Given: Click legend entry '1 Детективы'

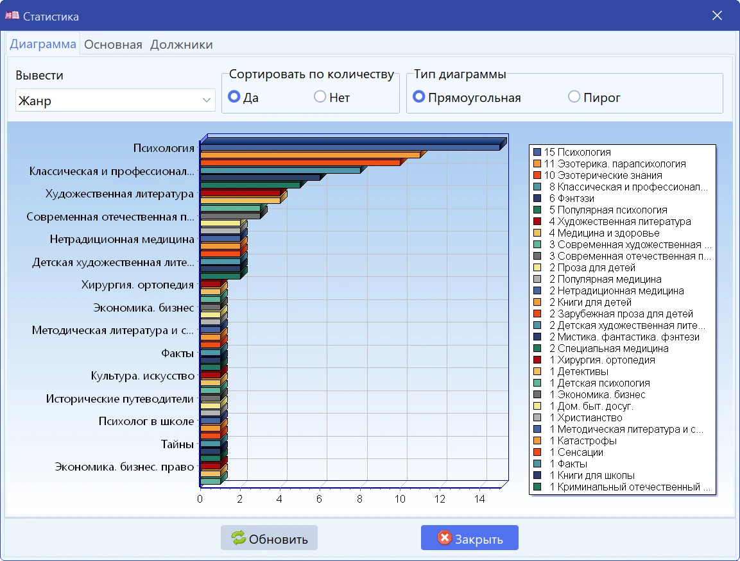Looking at the screenshot, I should click(x=579, y=372).
